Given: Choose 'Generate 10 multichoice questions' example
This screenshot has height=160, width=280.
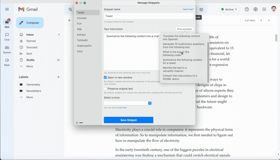Looking at the screenshot, I should point(183,46).
